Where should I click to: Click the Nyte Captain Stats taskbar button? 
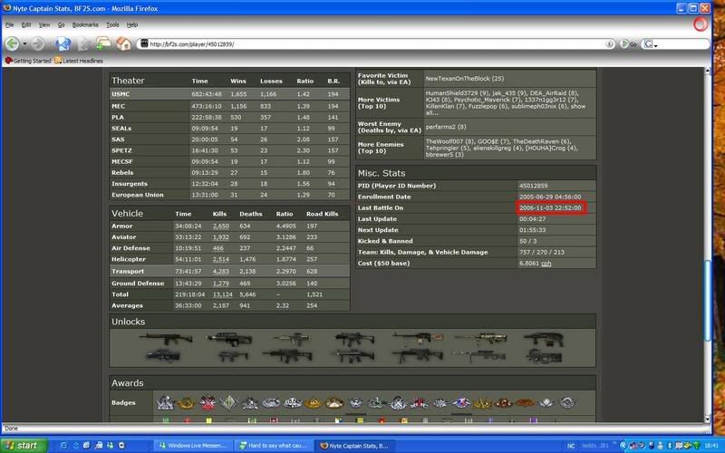[355, 446]
